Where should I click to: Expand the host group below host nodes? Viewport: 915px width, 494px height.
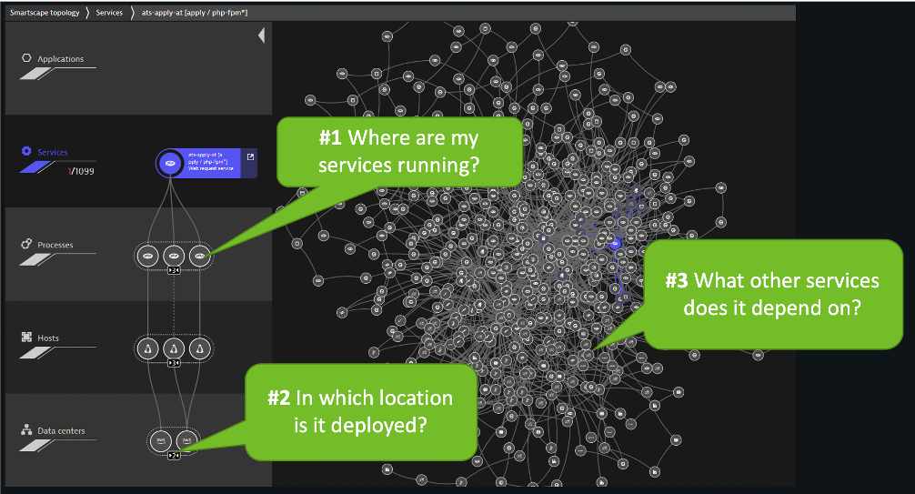click(174, 363)
